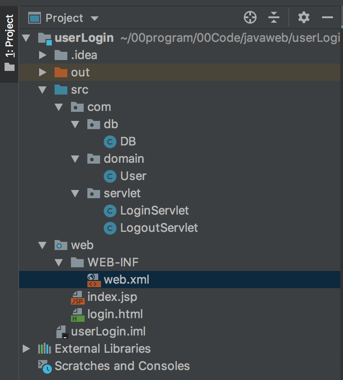Viewport: 343px width, 380px height.
Task: Select the .idea folder name
Action: pos(84,55)
